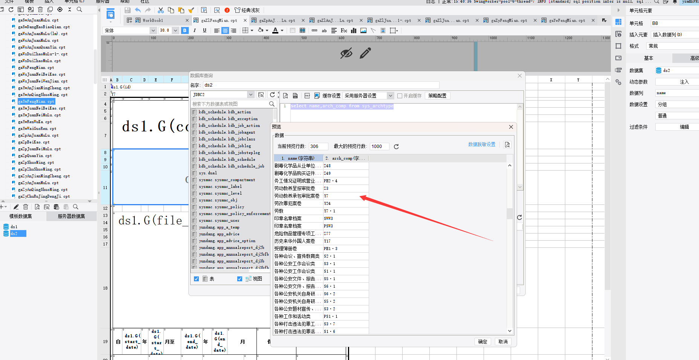Expand the add dataset plus dropdown
699x360 pixels.
coord(4,207)
